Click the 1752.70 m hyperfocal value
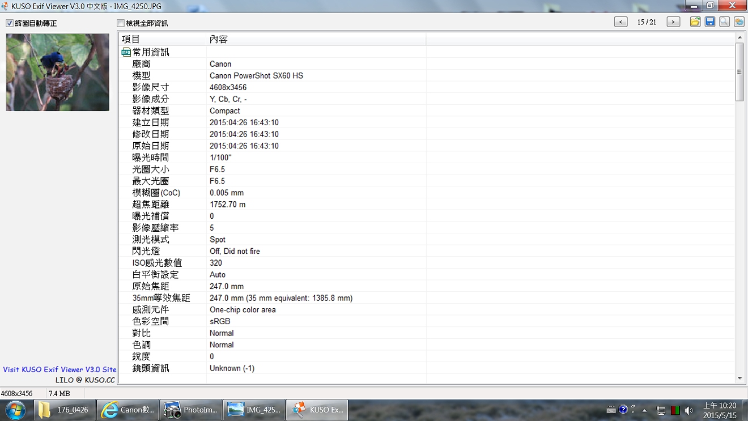748x421 pixels. click(228, 205)
